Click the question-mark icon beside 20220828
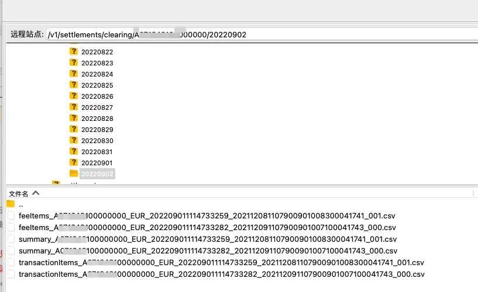Image resolution: width=478 pixels, height=292 pixels. (74, 118)
